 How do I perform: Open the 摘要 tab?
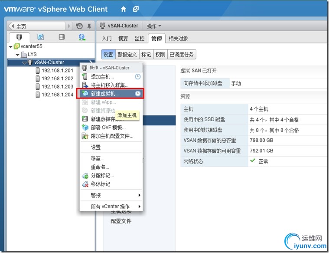tap(123, 39)
